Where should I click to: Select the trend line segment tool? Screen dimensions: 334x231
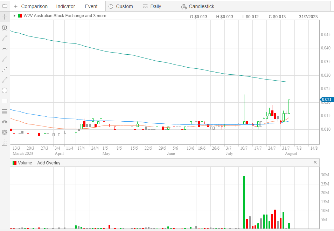coord(5,38)
